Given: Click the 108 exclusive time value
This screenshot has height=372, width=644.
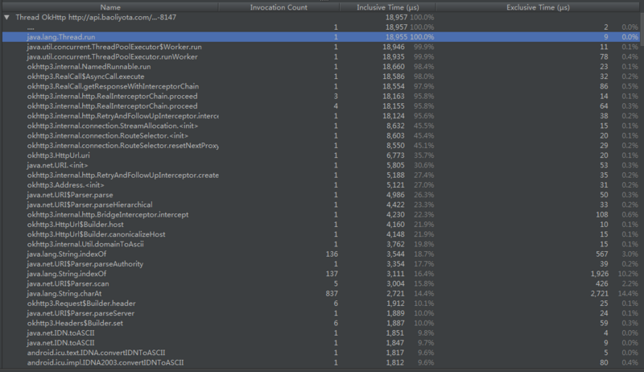Looking at the screenshot, I should click(x=602, y=214).
